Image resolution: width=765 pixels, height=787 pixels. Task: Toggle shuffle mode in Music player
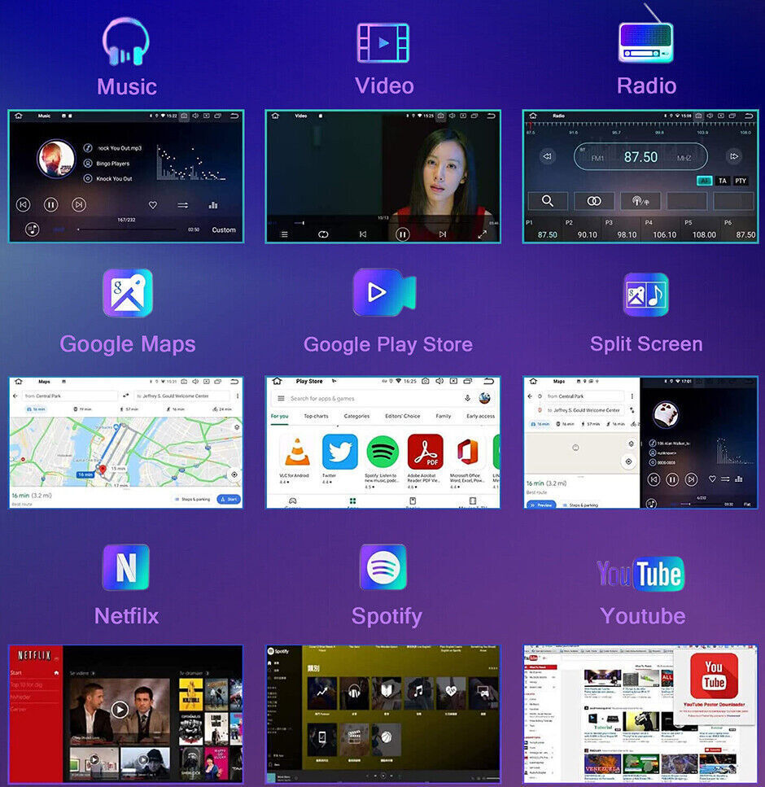click(183, 205)
